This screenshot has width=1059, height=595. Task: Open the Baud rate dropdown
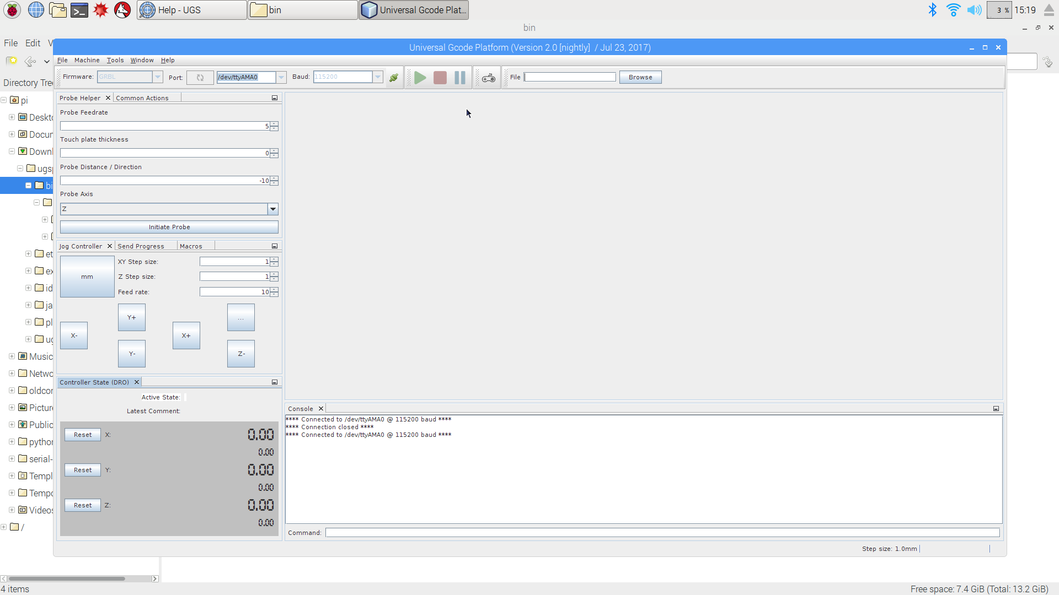(x=378, y=77)
